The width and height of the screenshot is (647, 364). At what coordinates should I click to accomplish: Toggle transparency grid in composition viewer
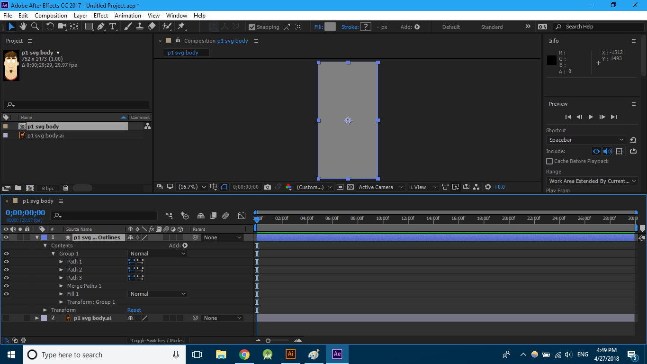click(350, 187)
